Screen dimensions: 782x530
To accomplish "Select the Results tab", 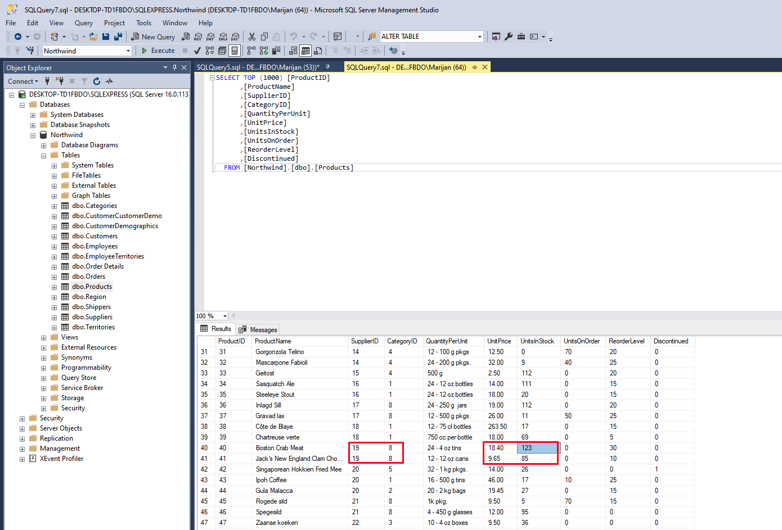I will (215, 329).
